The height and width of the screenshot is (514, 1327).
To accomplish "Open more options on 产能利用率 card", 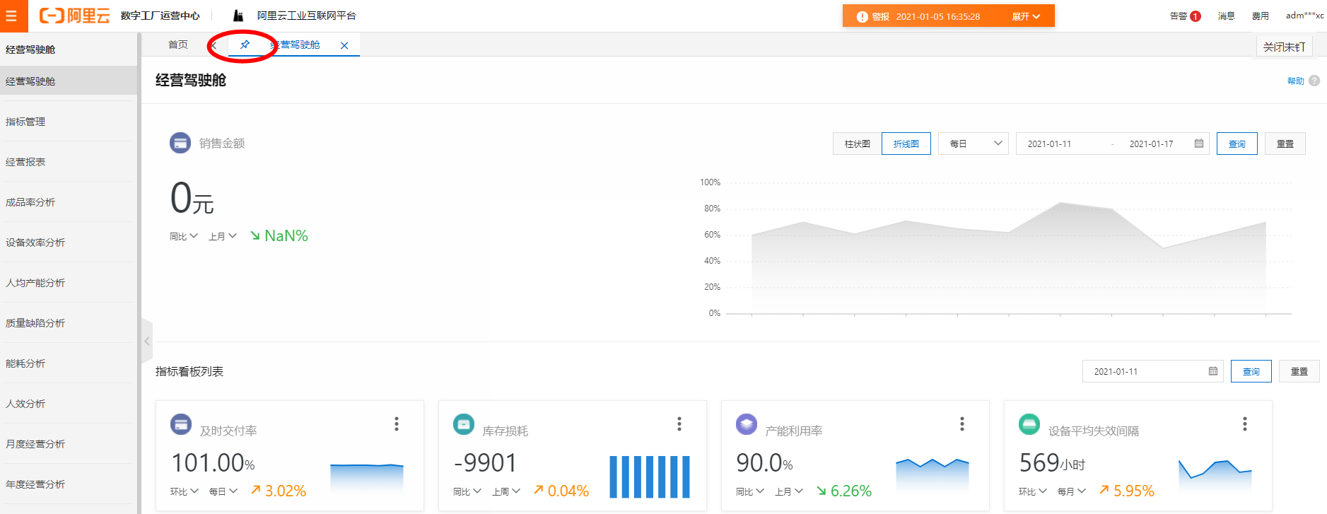I will (x=962, y=424).
